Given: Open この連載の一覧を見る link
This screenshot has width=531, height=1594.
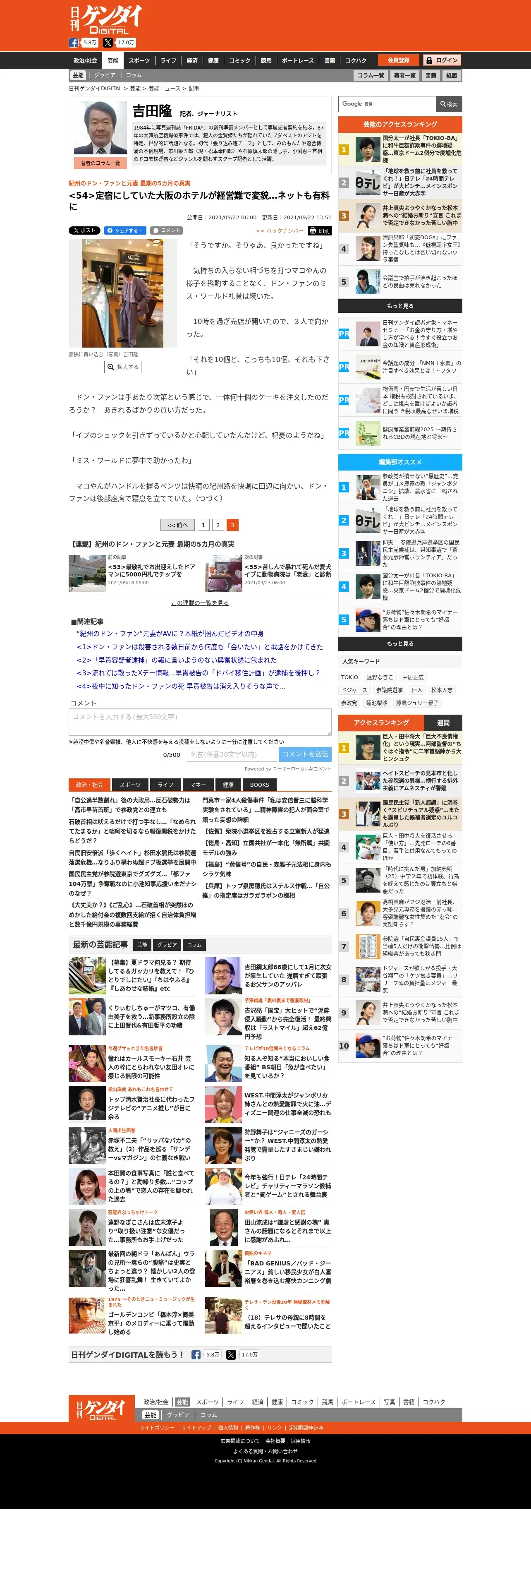Looking at the screenshot, I should [x=200, y=603].
